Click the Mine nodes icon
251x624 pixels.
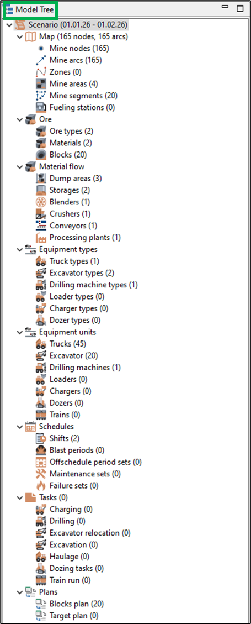pyautogui.click(x=41, y=49)
